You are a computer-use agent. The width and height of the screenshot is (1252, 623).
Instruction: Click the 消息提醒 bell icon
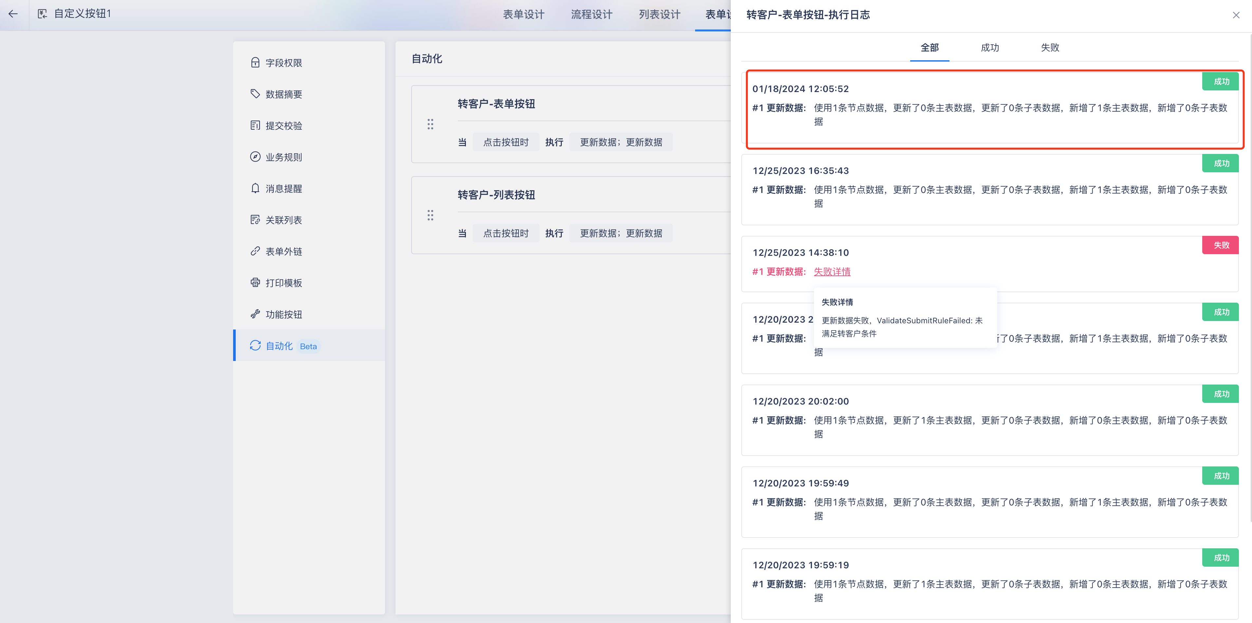pyautogui.click(x=255, y=188)
